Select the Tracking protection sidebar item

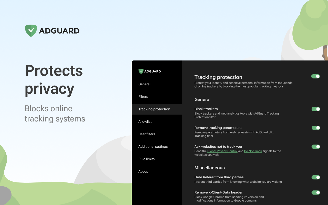click(157, 109)
